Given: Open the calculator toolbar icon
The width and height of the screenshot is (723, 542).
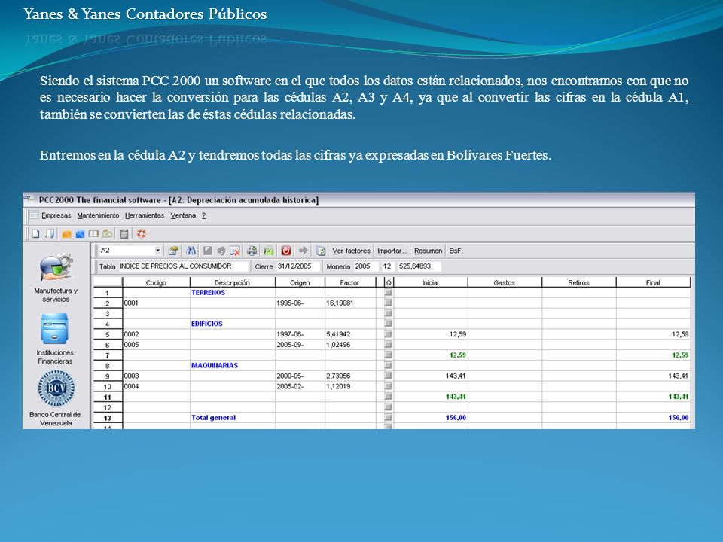Looking at the screenshot, I should pyautogui.click(x=124, y=234).
